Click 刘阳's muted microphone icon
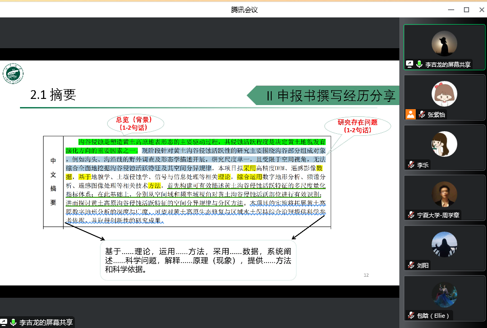This screenshot has height=328, width=487. (411, 265)
